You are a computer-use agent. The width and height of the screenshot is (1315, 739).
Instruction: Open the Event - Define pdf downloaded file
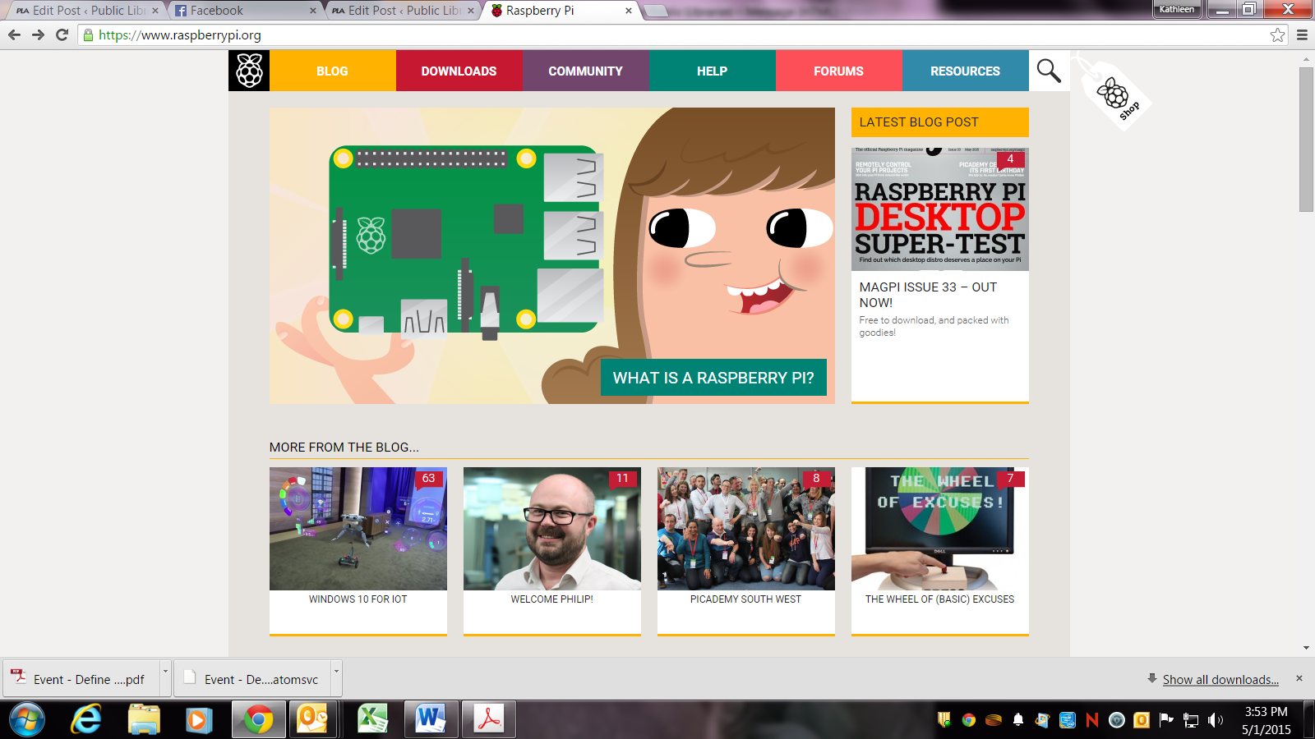tap(82, 679)
